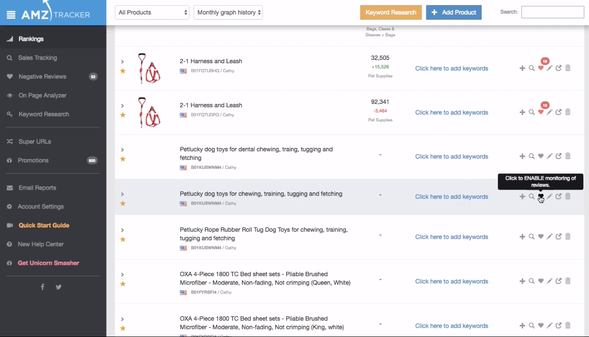The image size is (589, 337).
Task: Toggle star on harness row ranked 32,505
Action: coord(123,71)
